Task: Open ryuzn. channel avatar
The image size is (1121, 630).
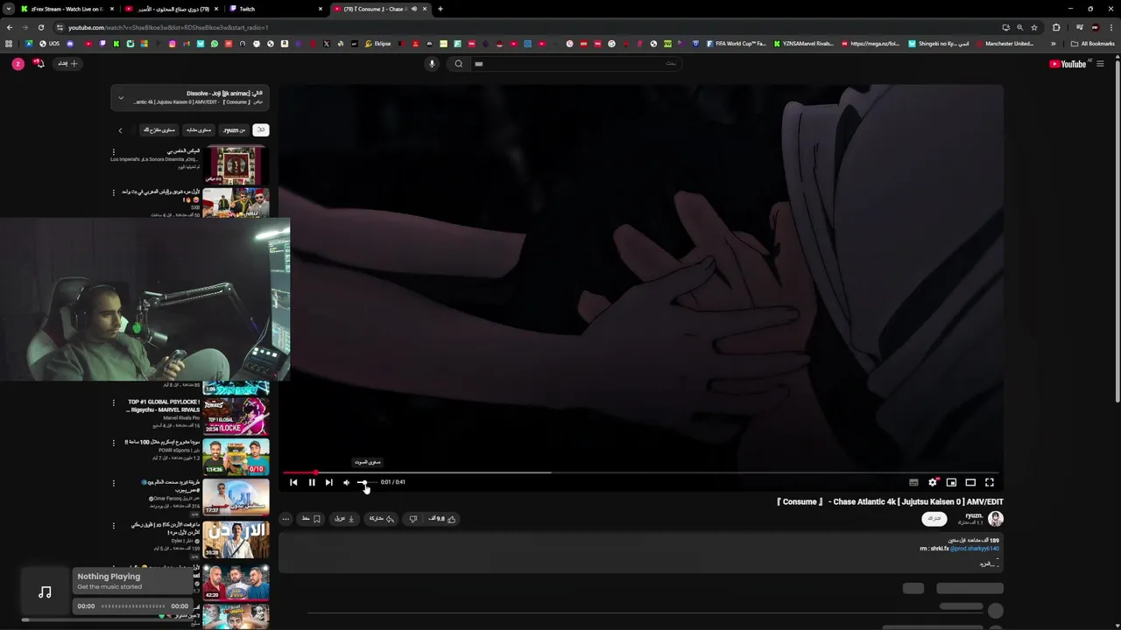Action: [995, 519]
